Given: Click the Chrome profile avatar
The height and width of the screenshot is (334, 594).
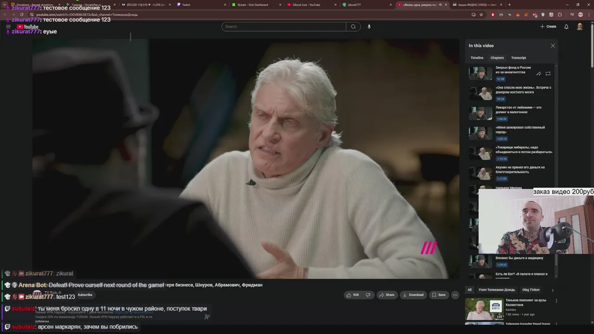Looking at the screenshot, I should pos(581,14).
